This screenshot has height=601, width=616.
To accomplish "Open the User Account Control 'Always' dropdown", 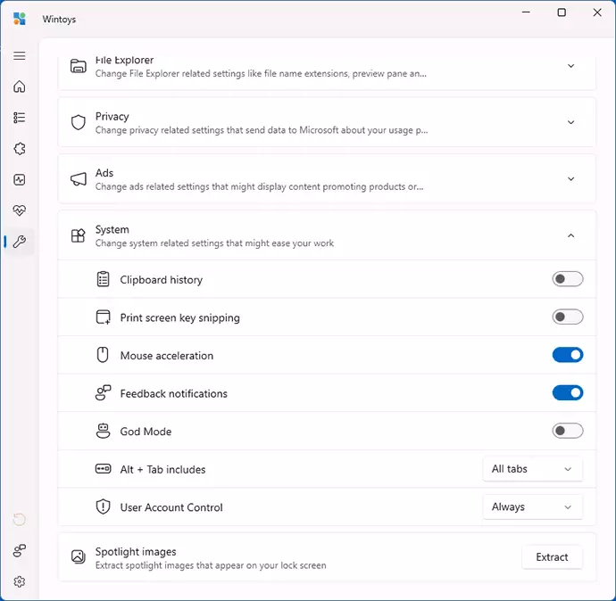I will [532, 506].
